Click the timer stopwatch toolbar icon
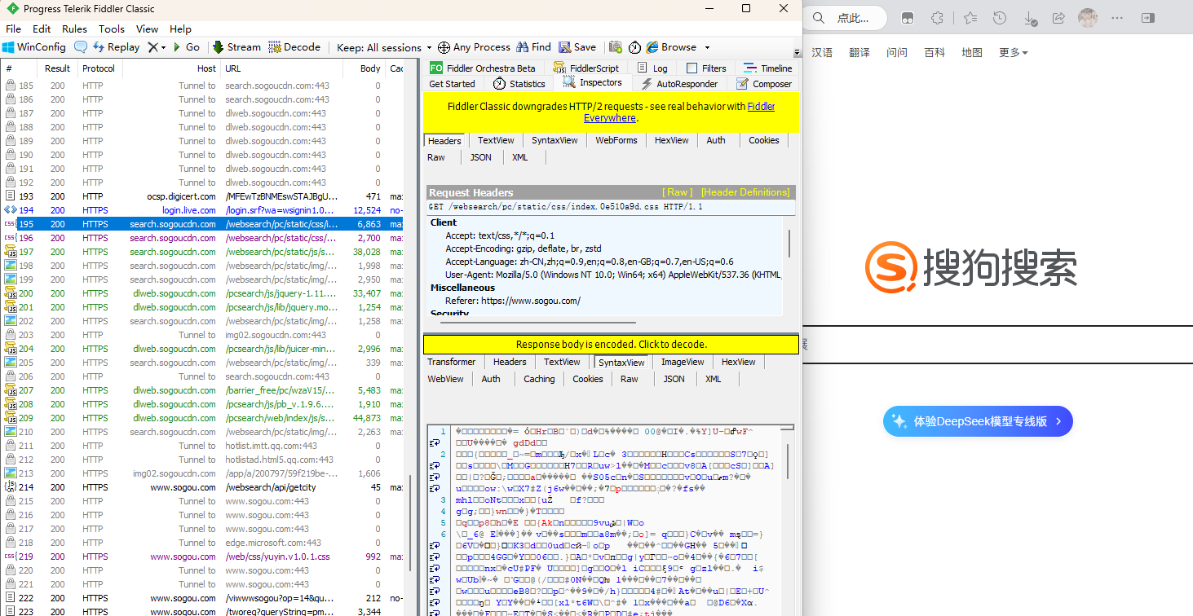This screenshot has height=616, width=1193. click(x=634, y=47)
